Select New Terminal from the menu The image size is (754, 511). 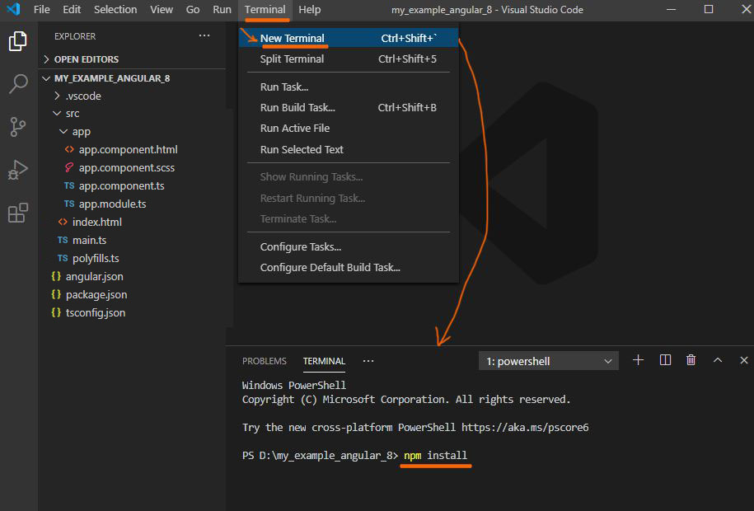[293, 38]
